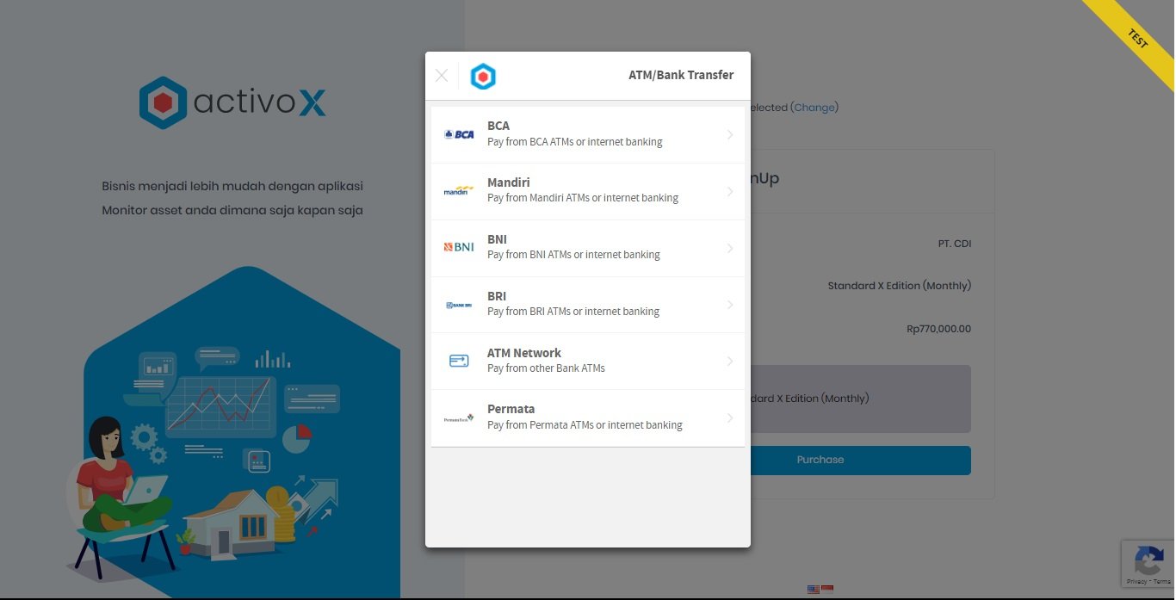
Task: Choose "Pay from Mandiri ATMs" description text
Action: pyautogui.click(x=583, y=198)
